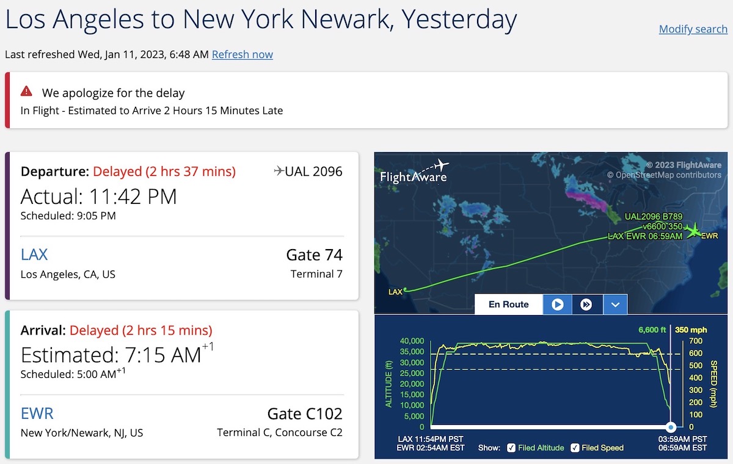Screen dimensions: 733x464
Task: Click the fast-forward button on the map
Action: pos(586,304)
